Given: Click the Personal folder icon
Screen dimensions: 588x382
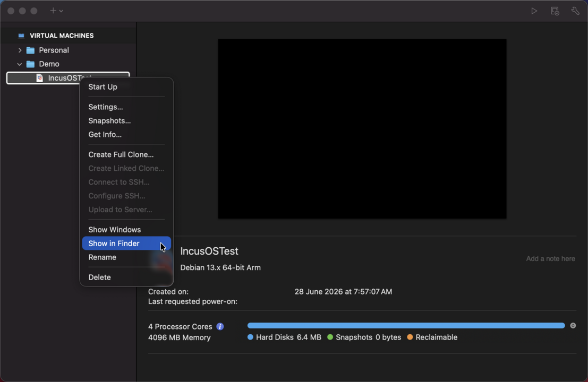Looking at the screenshot, I should [x=30, y=50].
